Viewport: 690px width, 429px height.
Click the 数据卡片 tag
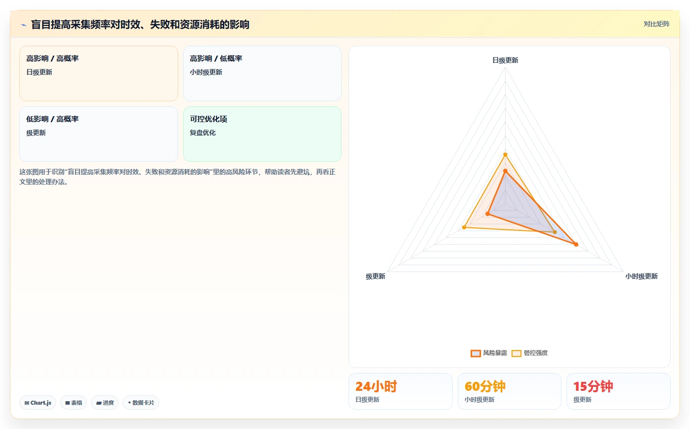[x=141, y=403]
